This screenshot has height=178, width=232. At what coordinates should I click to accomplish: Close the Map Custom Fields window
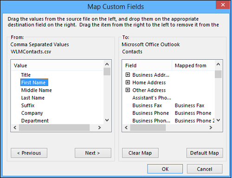[x=223, y=5]
